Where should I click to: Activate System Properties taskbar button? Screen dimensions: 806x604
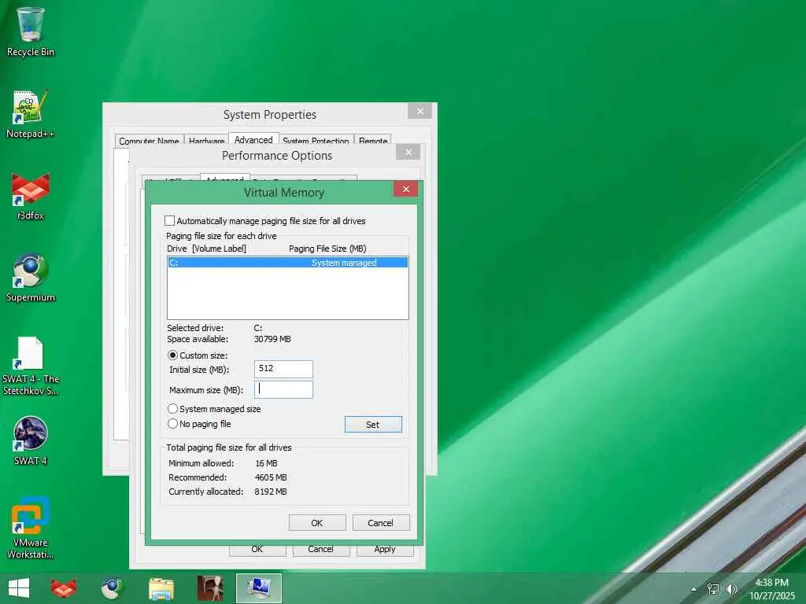(x=259, y=588)
